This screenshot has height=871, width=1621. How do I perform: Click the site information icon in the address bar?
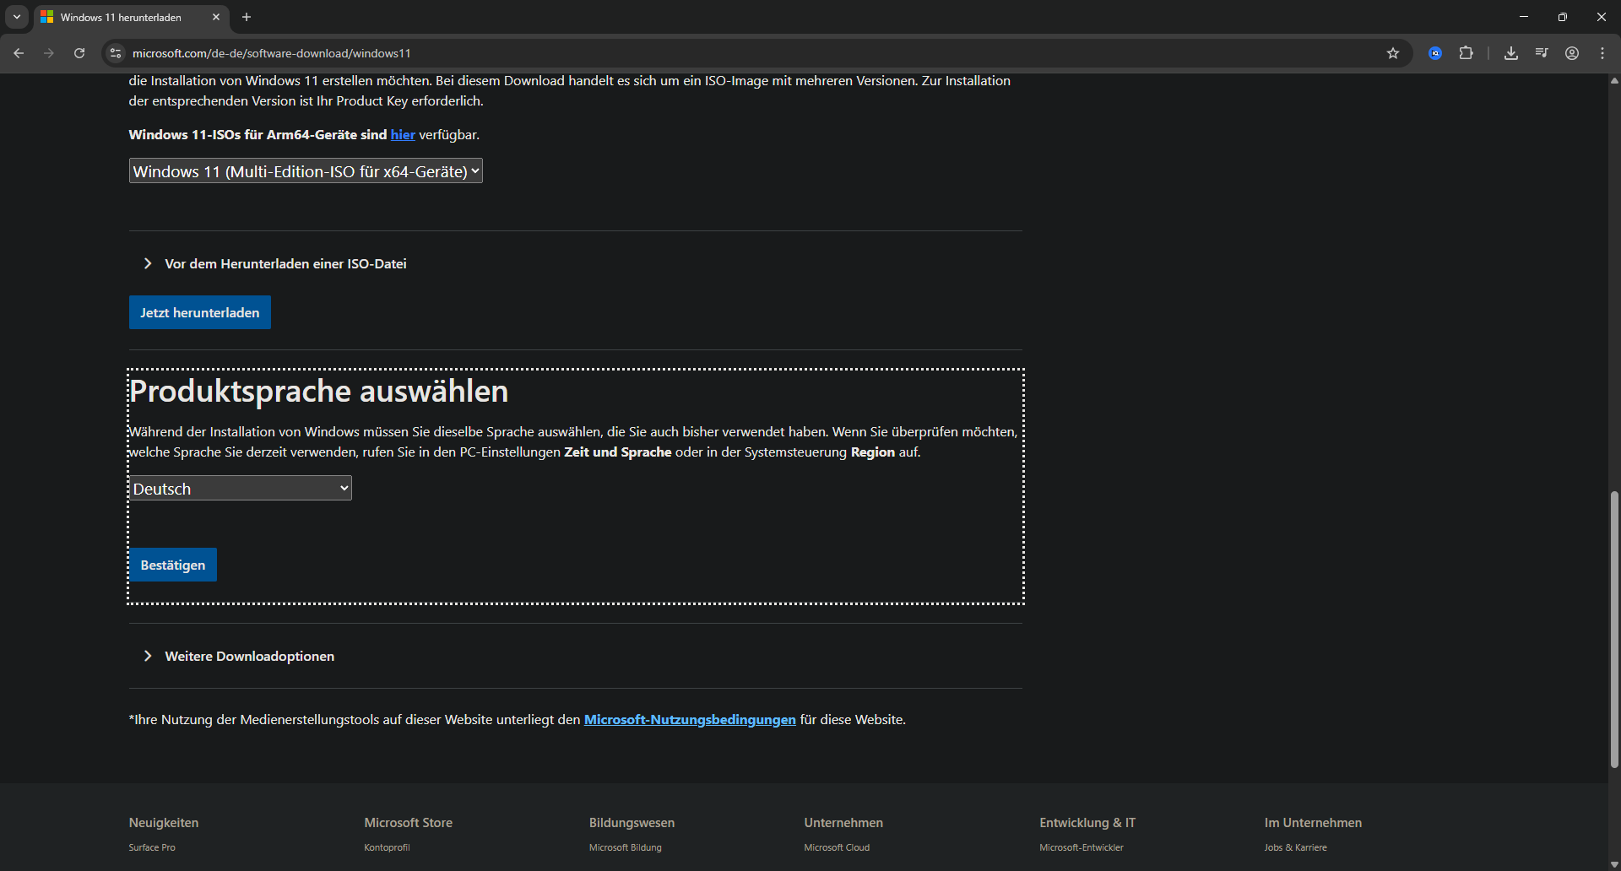115,52
